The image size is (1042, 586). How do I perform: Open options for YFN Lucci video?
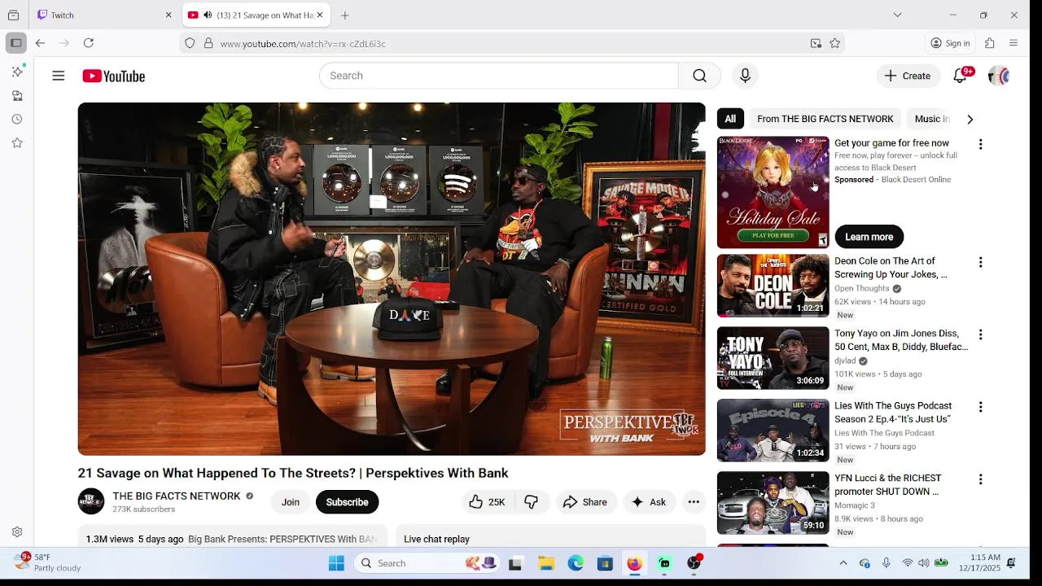click(980, 479)
